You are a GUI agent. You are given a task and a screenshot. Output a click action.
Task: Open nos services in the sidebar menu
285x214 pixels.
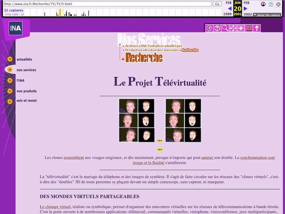coord(26,70)
